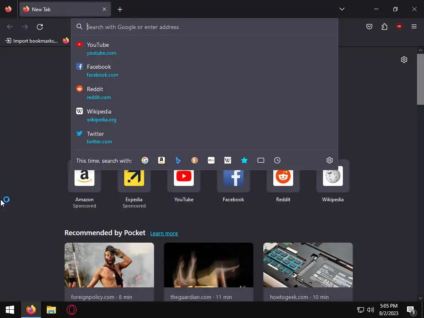Image resolution: width=424 pixels, height=318 pixels.
Task: Open a new tab with plus button
Action: [x=120, y=10]
